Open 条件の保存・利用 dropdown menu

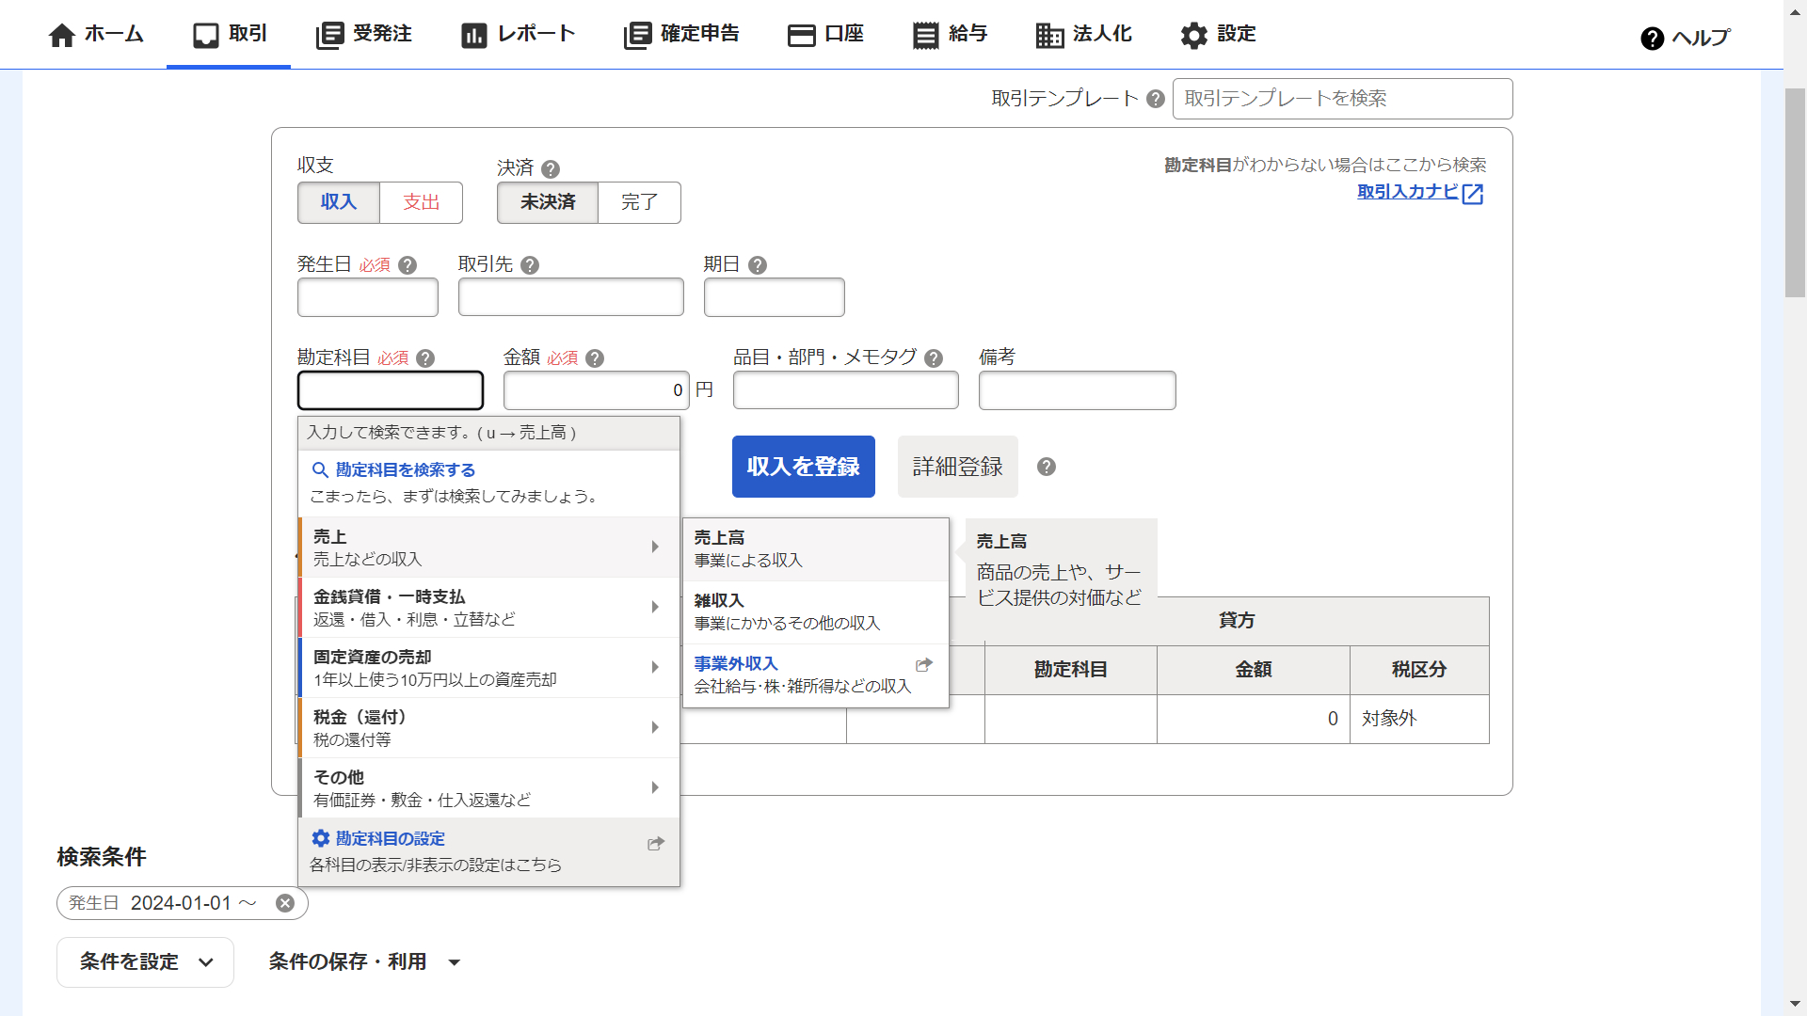(363, 961)
